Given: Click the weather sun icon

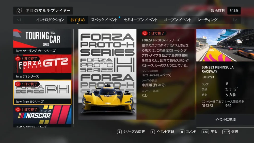Looking at the screenshot, I should [x=235, y=89].
